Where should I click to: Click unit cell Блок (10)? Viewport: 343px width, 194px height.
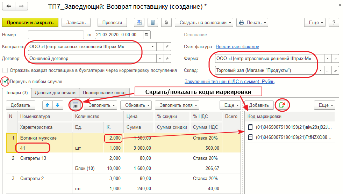88,168
